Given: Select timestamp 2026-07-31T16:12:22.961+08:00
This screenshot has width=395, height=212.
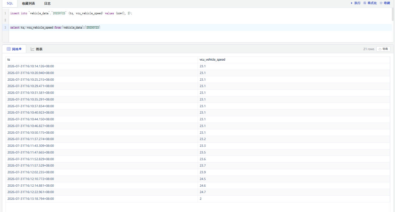Looking at the screenshot, I should [31, 192].
